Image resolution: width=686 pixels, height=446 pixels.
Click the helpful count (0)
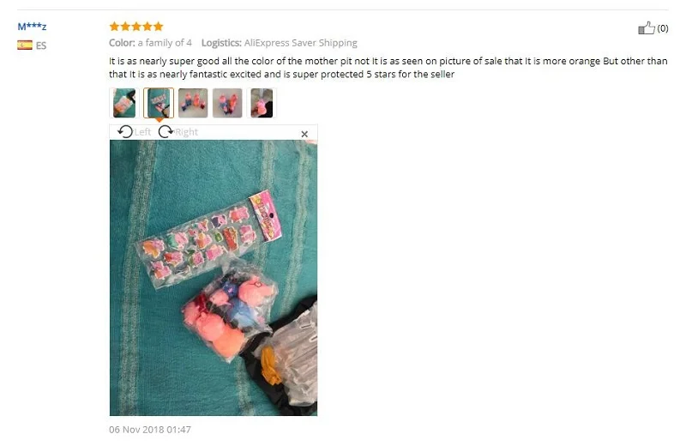[x=662, y=28]
